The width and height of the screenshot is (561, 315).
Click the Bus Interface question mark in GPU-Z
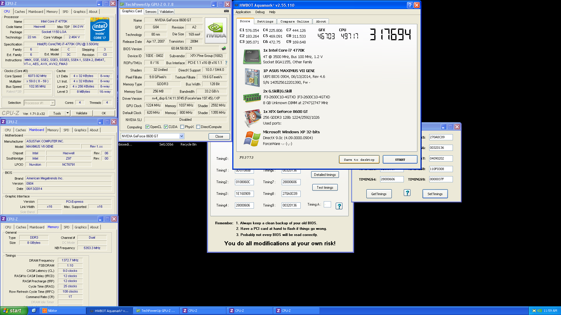[x=226, y=63]
